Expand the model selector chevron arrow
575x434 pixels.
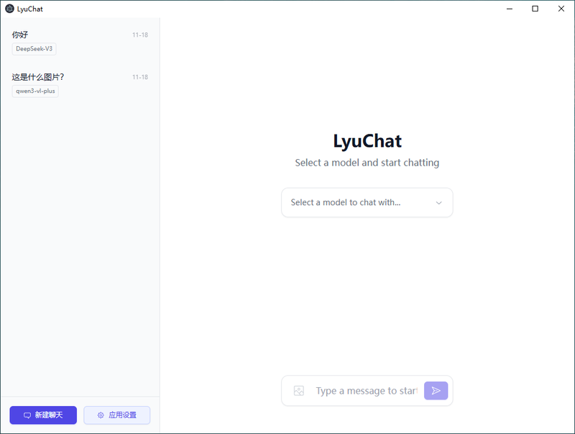point(438,203)
